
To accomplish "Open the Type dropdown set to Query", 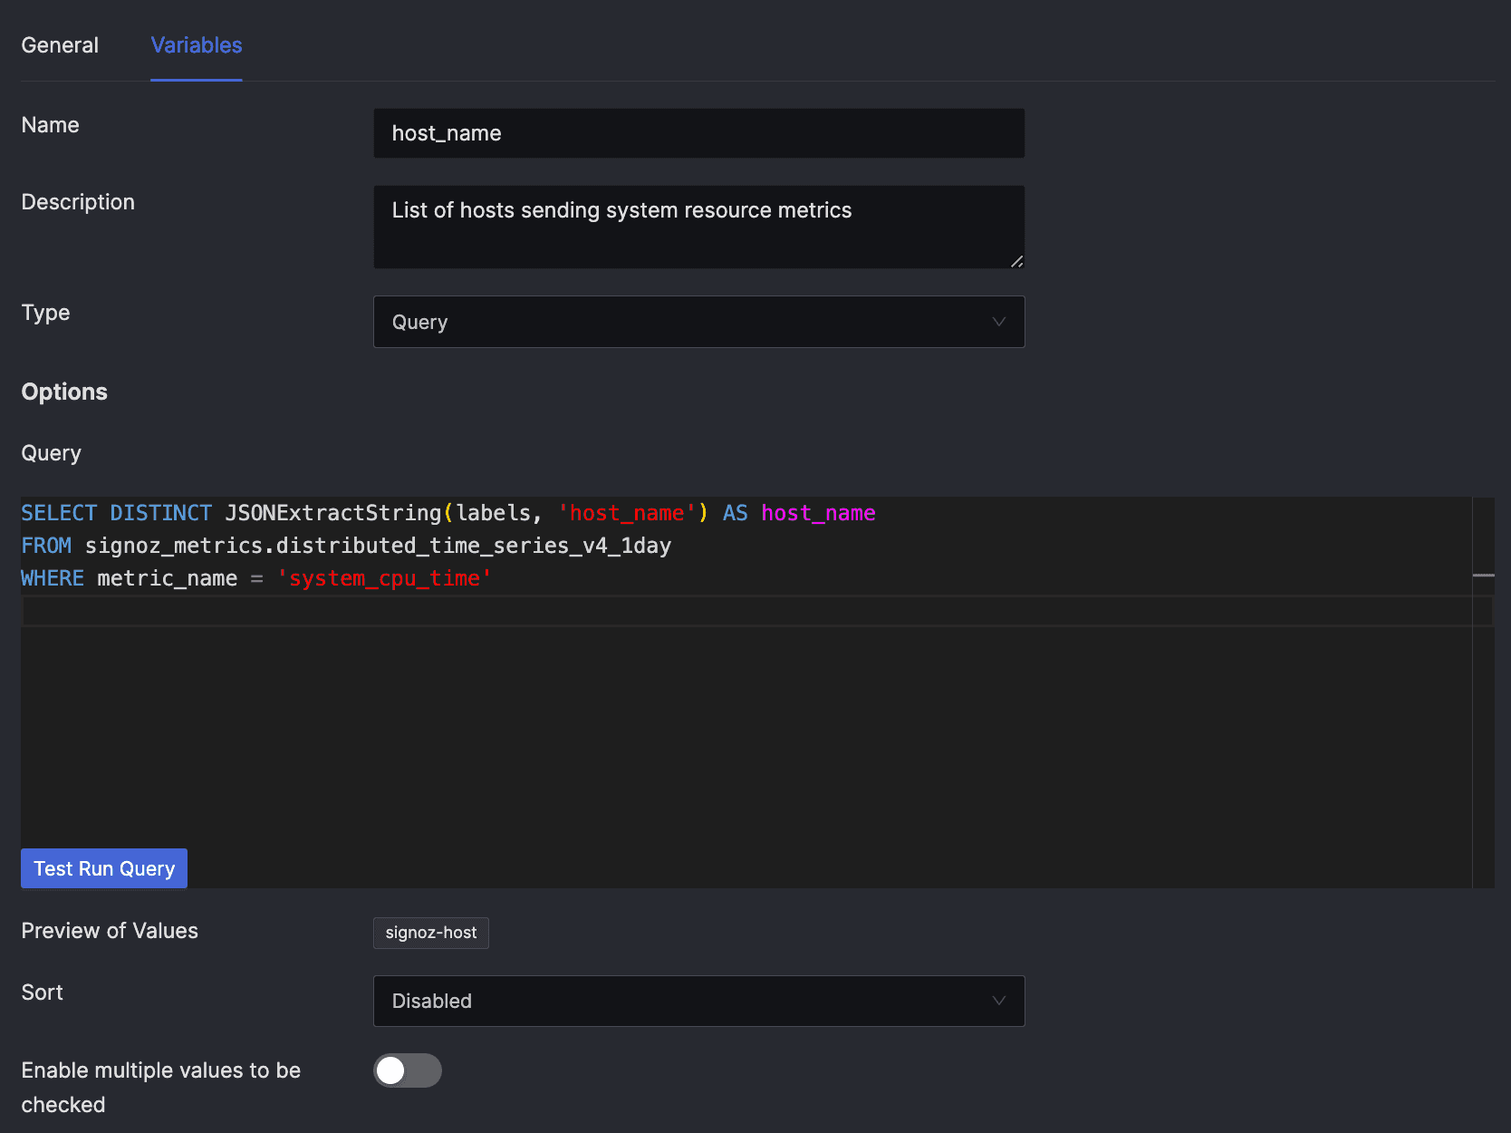I will coord(698,322).
